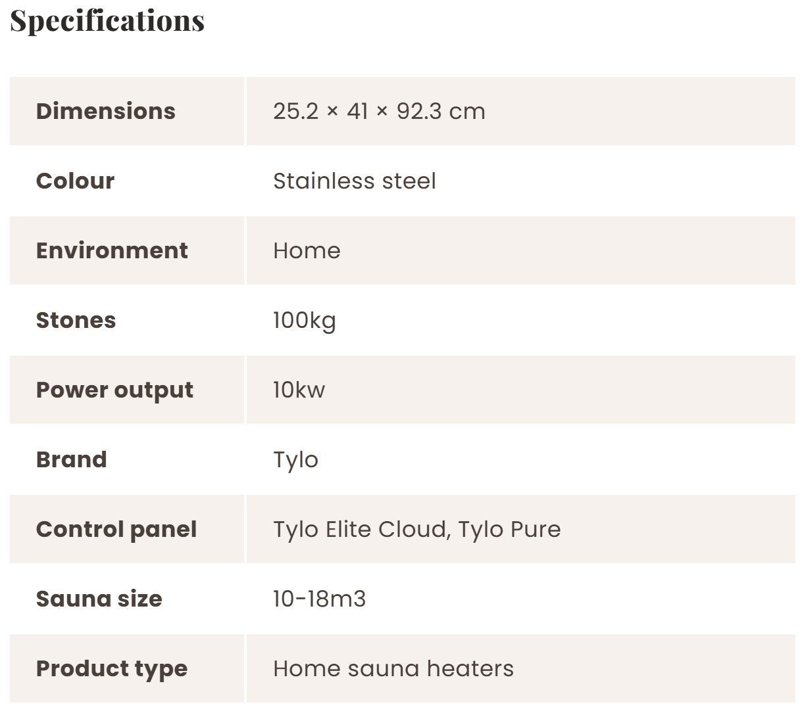Select the Control panel row label
The image size is (804, 715).
pyautogui.click(x=116, y=529)
